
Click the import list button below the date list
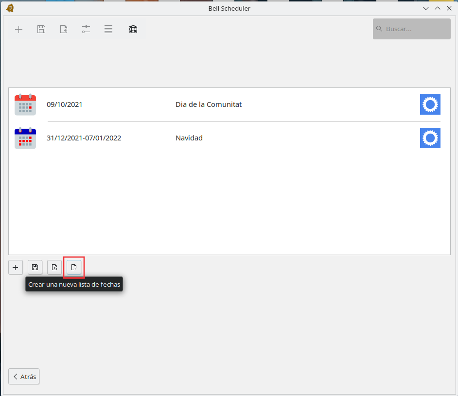point(54,267)
